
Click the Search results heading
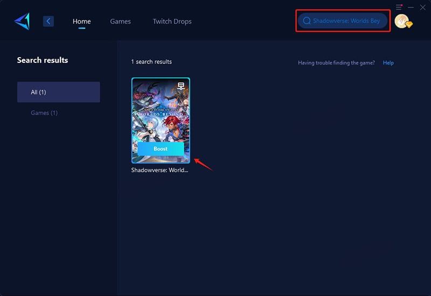(x=43, y=60)
